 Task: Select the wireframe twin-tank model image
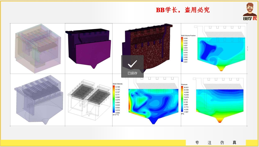(88, 100)
